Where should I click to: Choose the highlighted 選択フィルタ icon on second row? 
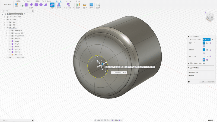point(204,60)
